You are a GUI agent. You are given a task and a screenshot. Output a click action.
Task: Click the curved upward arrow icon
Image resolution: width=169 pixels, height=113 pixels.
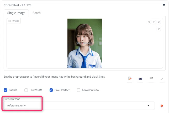click(x=162, y=78)
